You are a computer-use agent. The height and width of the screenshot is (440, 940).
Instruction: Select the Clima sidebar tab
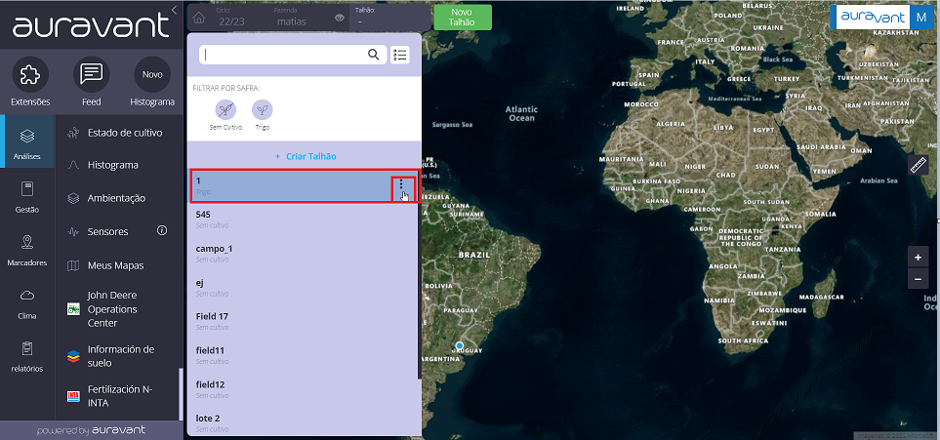point(27,303)
